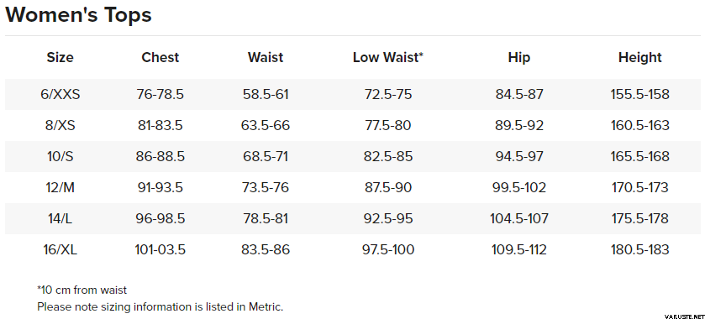705x319 pixels.
Task: Click the 16/XL size cell
Action: click(60, 249)
